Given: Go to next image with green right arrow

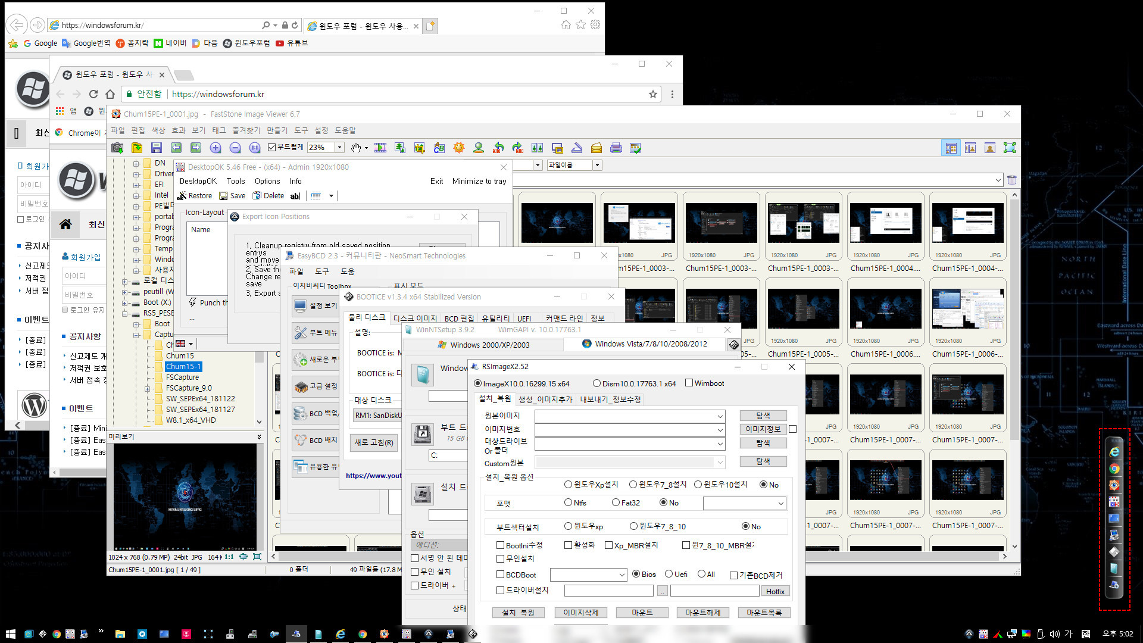Looking at the screenshot, I should [196, 148].
